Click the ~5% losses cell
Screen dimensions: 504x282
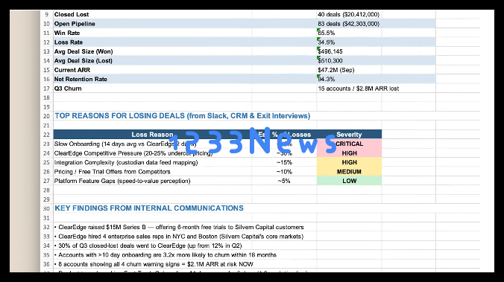click(284, 181)
